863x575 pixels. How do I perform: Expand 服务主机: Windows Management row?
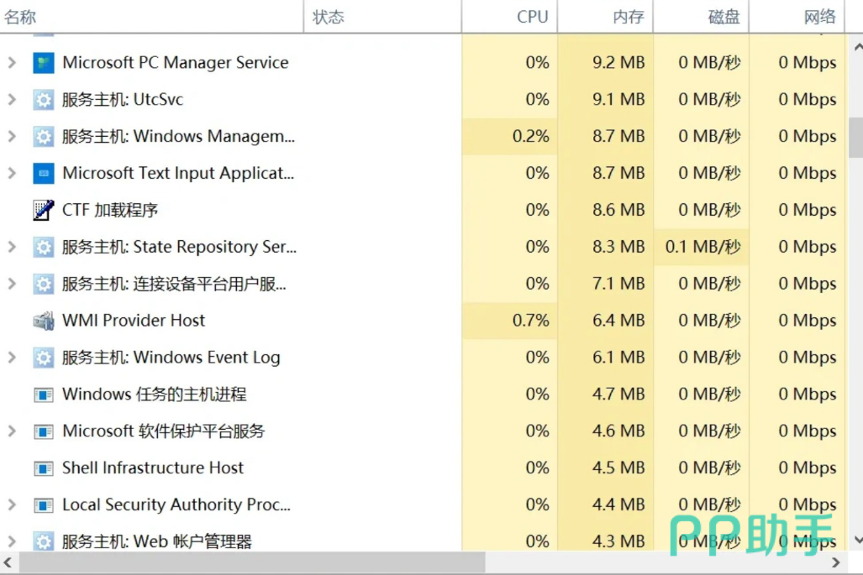pyautogui.click(x=12, y=136)
